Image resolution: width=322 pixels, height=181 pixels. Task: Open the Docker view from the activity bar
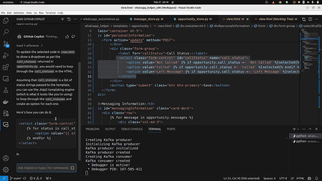click(6, 102)
